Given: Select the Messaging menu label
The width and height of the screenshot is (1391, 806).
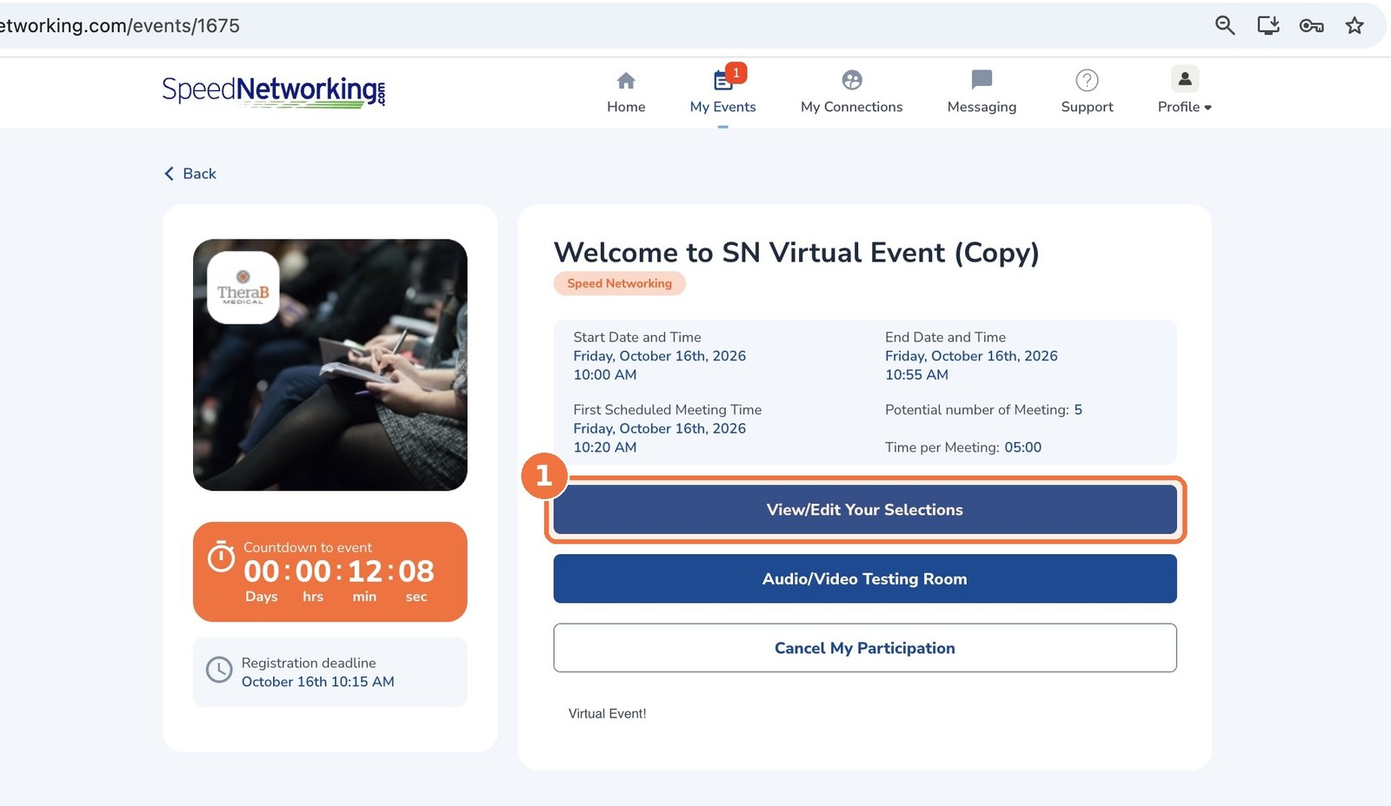Looking at the screenshot, I should click(982, 107).
